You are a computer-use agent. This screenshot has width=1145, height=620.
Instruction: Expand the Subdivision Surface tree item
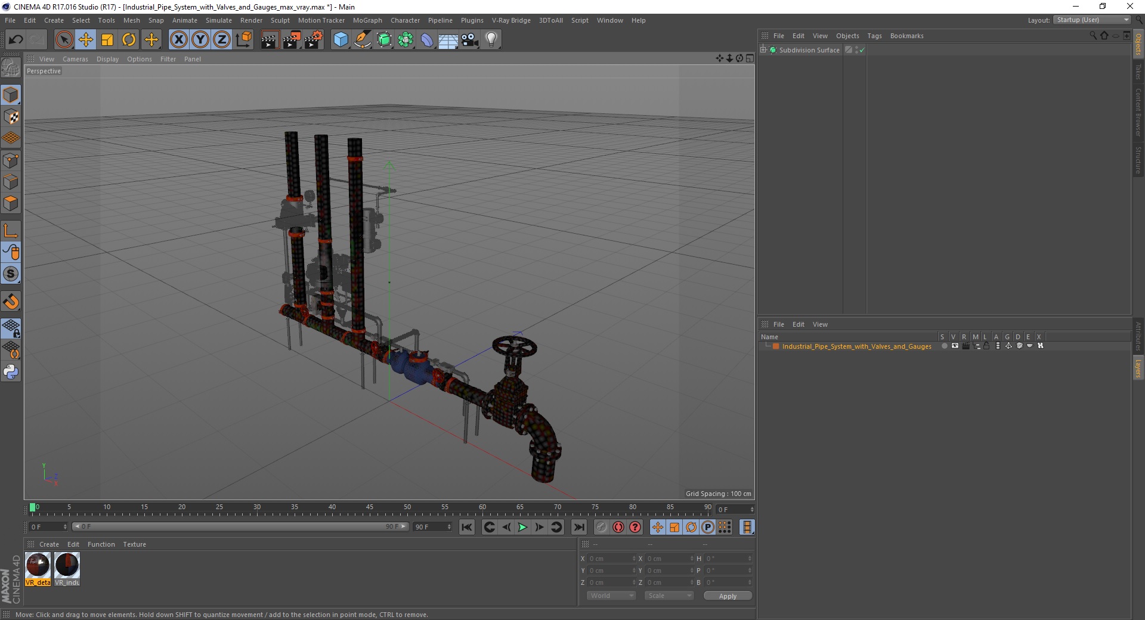point(763,50)
